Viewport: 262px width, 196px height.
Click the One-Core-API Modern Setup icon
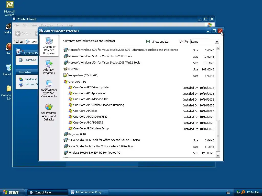coord(70,128)
